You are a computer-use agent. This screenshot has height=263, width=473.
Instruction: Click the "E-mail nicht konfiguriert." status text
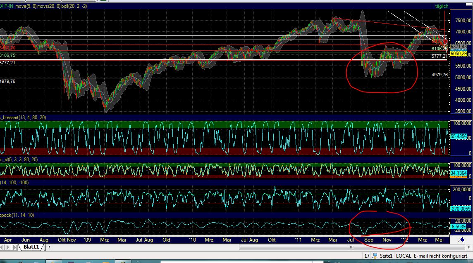(441, 256)
